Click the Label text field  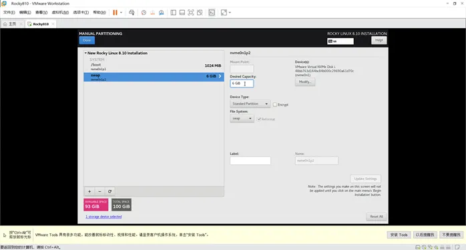(250, 160)
